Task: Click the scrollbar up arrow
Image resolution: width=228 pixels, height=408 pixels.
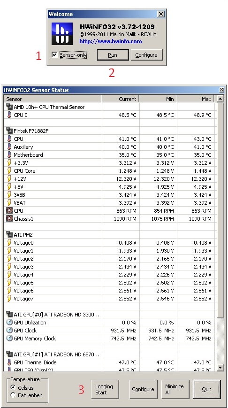Action: tap(220, 99)
